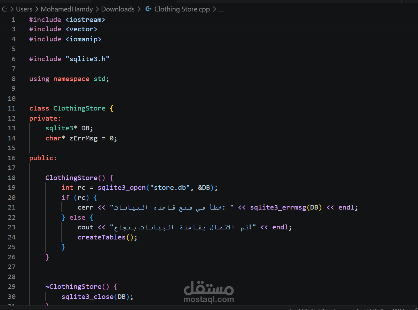Viewport: 418px width, 310px height.
Task: Click the 'if (rc)' statement on line 20
Action: pos(75,198)
